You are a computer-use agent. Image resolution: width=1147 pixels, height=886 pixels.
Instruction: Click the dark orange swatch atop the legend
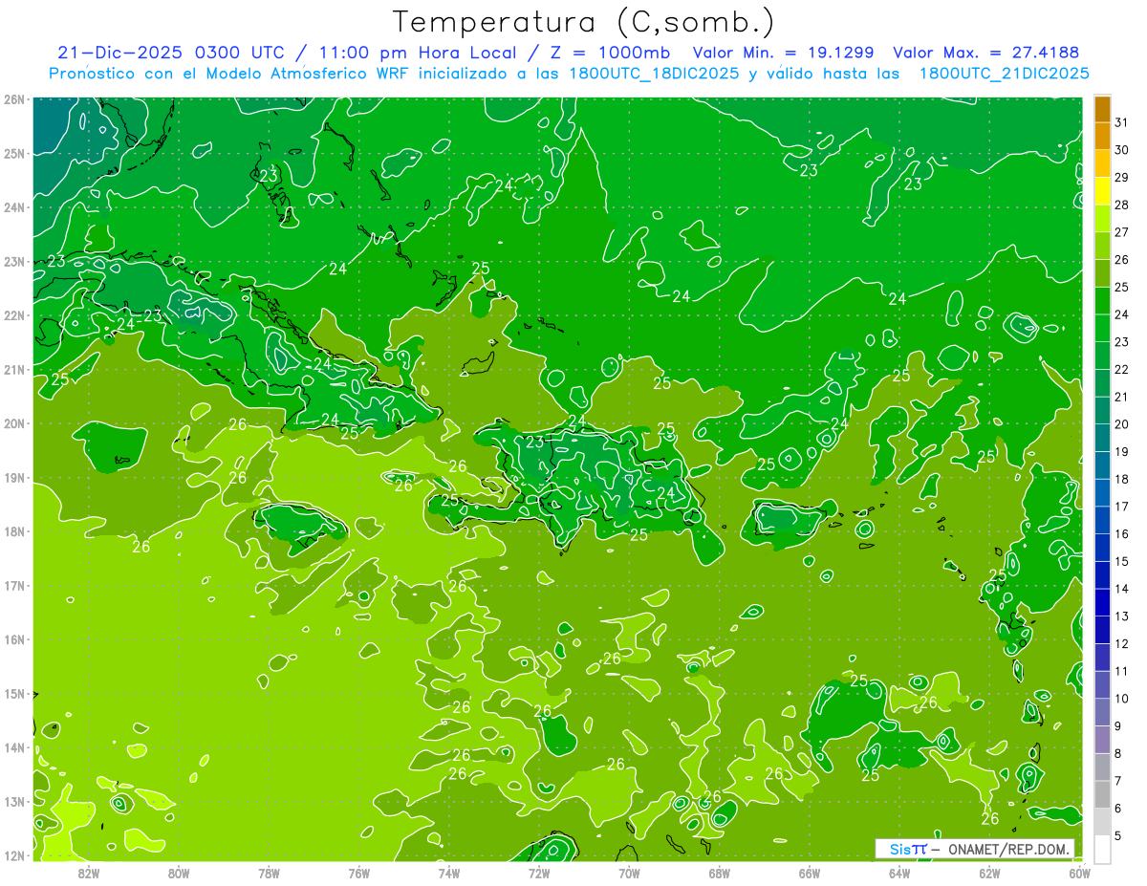pyautogui.click(x=1102, y=109)
